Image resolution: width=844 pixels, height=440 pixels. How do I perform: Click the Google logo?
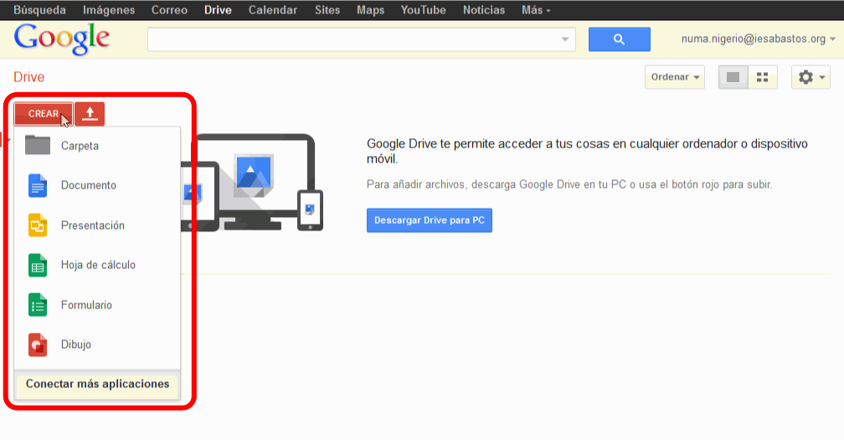[x=61, y=39]
